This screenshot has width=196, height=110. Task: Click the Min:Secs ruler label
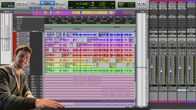[19, 19]
